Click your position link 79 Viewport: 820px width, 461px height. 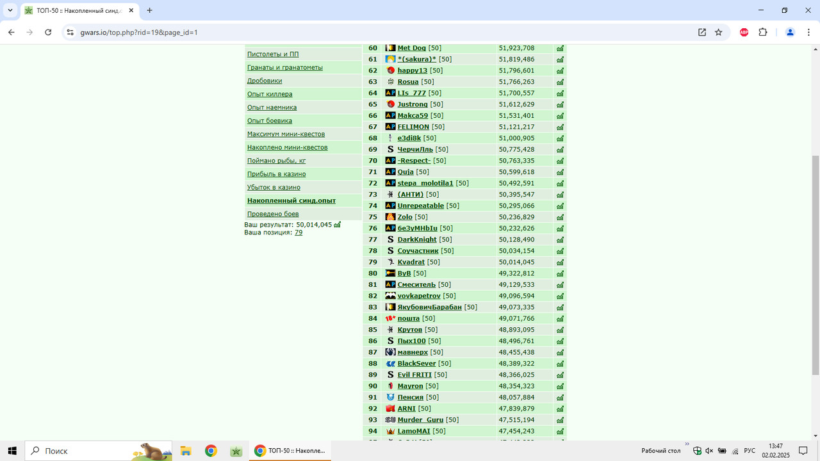click(299, 233)
